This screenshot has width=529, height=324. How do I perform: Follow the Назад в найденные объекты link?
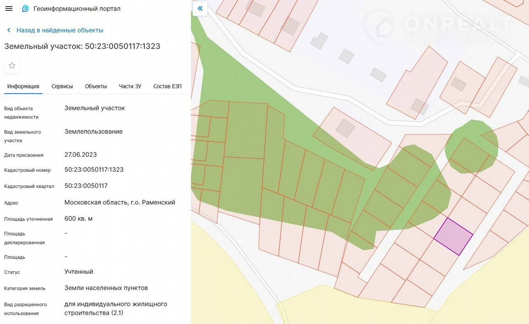click(60, 30)
